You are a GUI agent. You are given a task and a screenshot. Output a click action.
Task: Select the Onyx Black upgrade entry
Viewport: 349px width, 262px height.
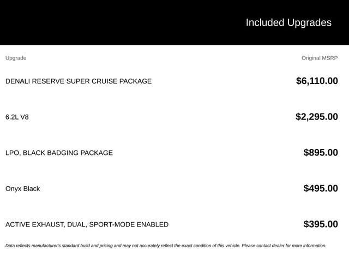[x=23, y=189]
